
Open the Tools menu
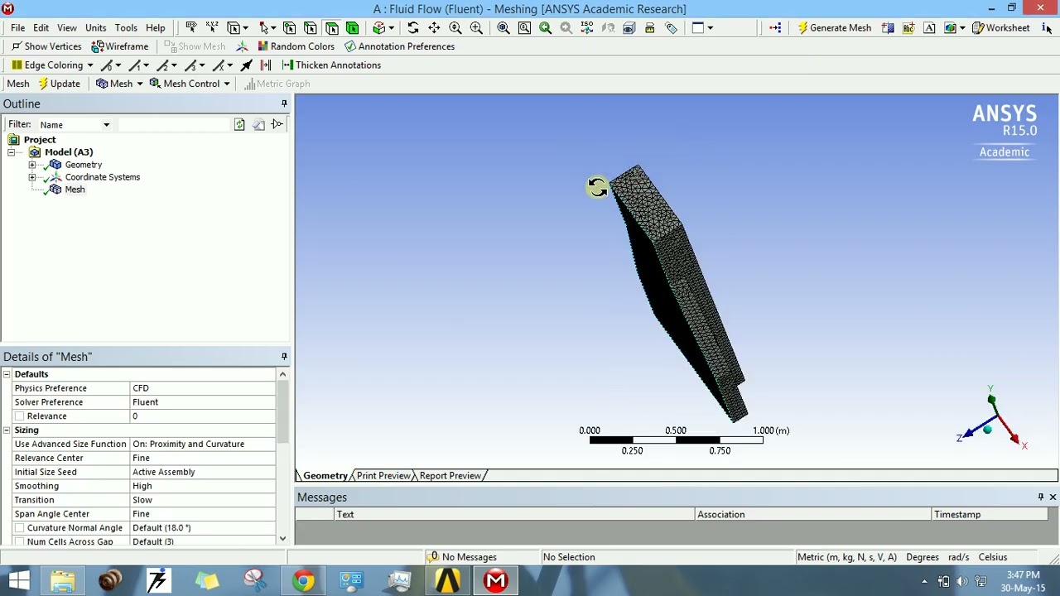point(126,27)
